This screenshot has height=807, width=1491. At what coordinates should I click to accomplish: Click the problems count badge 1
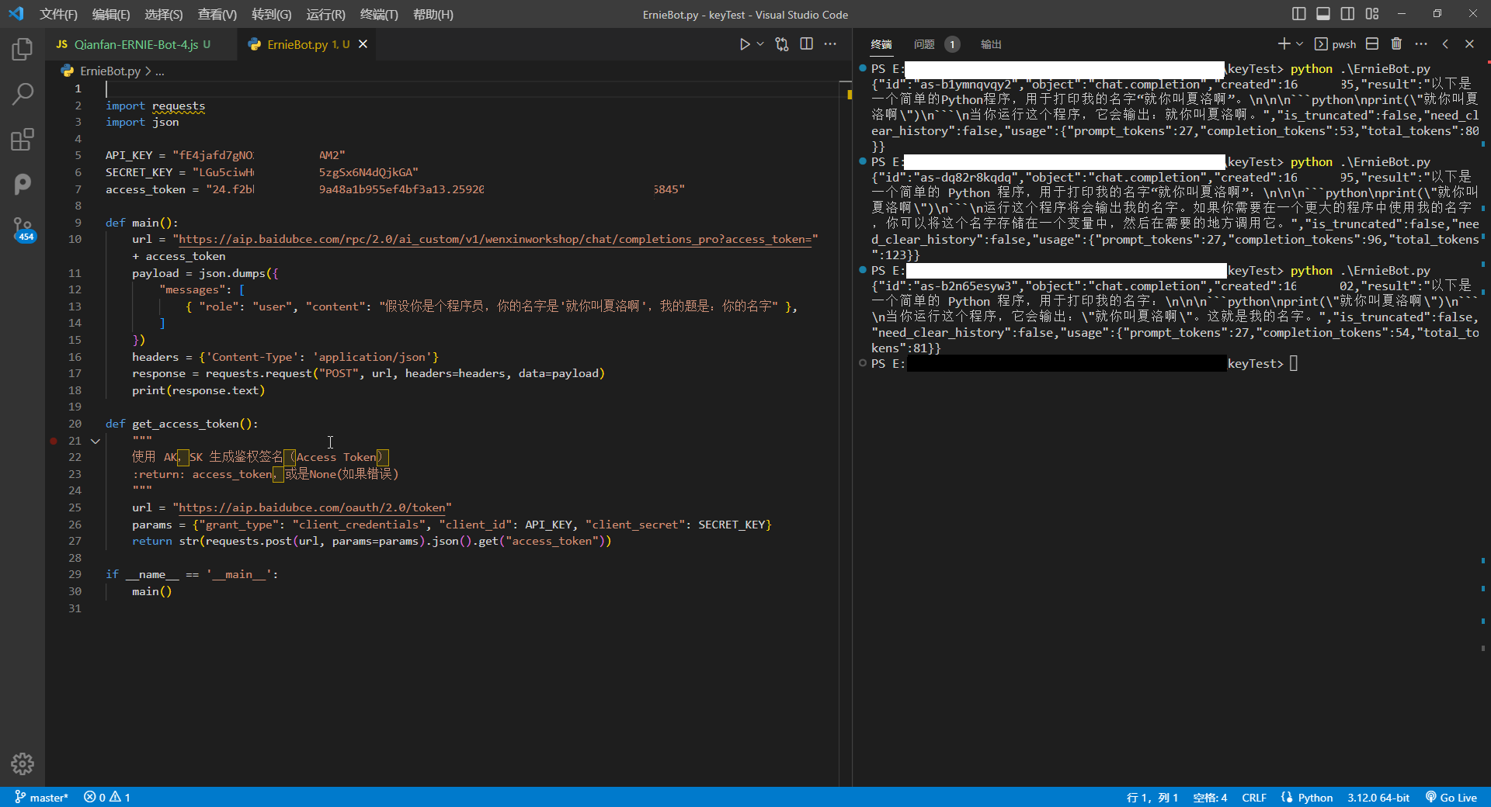pos(952,44)
